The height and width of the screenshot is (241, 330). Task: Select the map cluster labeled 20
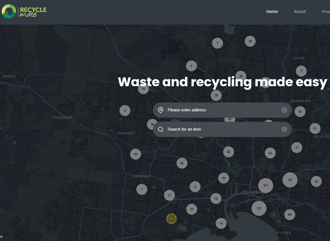(x=250, y=41)
